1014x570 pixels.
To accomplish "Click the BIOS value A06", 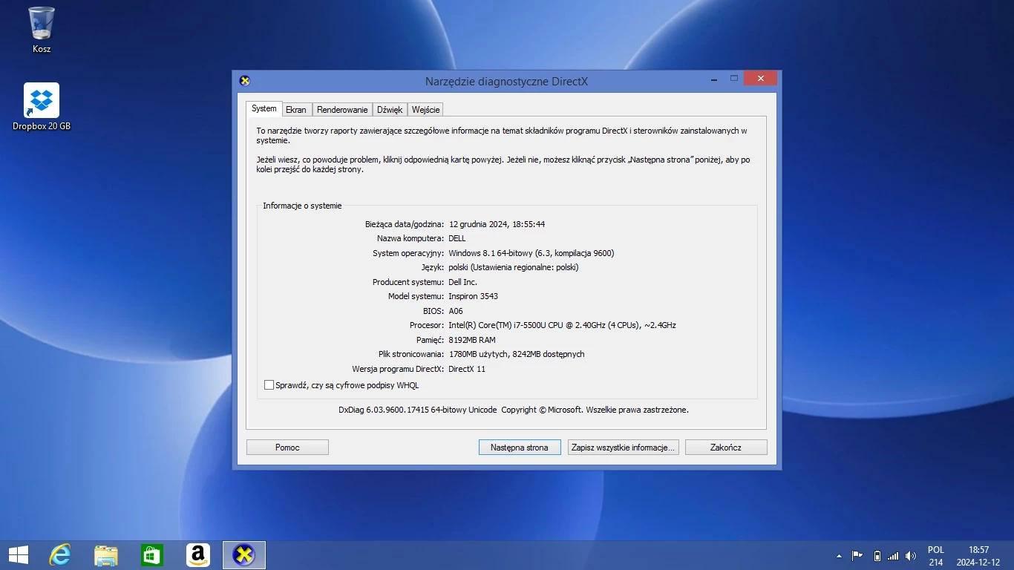I will click(456, 311).
